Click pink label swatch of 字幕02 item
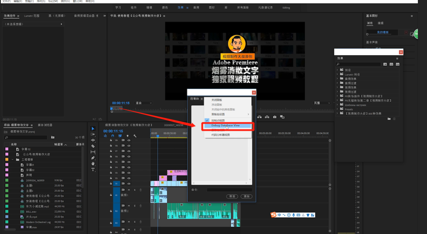427x234 pixels. [7, 170]
